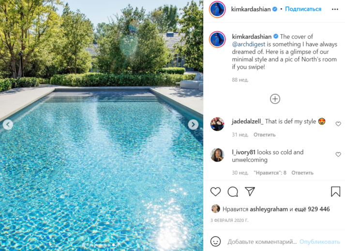This screenshot has width=345, height=251.
Task: Go to previous photo with left arrow
Action: [x=8, y=125]
